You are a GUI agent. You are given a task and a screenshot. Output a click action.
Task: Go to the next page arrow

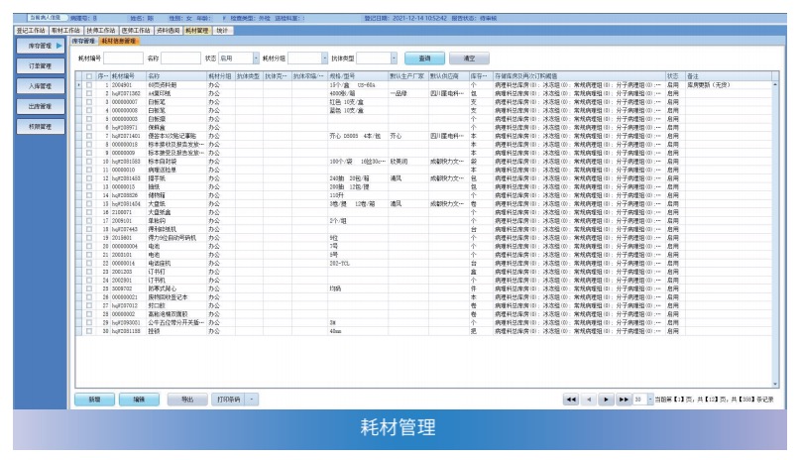tap(606, 400)
